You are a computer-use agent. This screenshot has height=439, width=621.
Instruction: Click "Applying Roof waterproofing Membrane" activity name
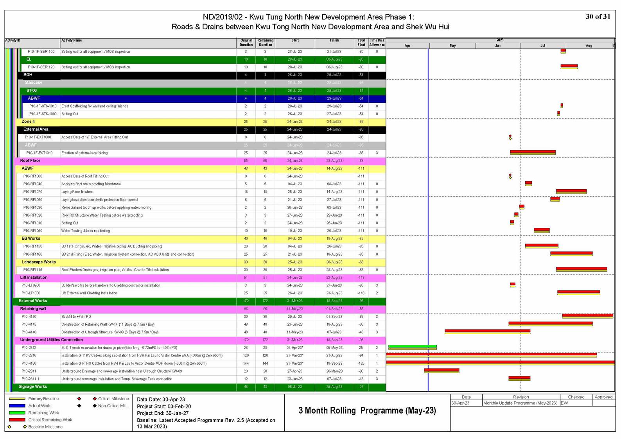[x=91, y=184]
